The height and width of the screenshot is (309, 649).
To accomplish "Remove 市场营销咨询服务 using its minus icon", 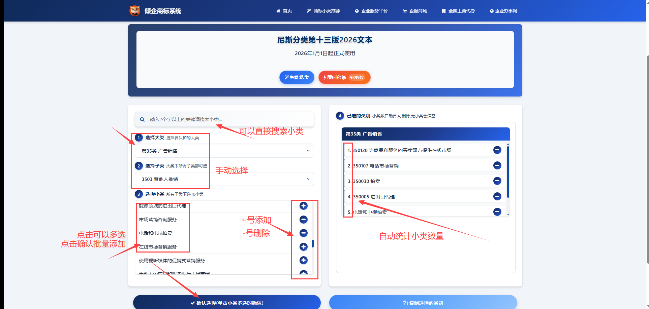I will click(x=303, y=220).
